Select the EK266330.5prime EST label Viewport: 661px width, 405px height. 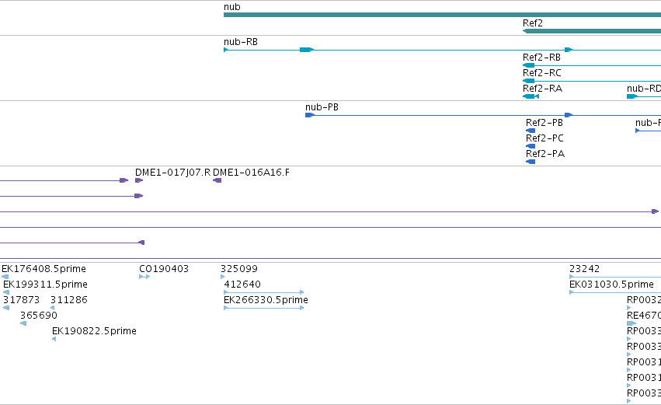tap(266, 300)
